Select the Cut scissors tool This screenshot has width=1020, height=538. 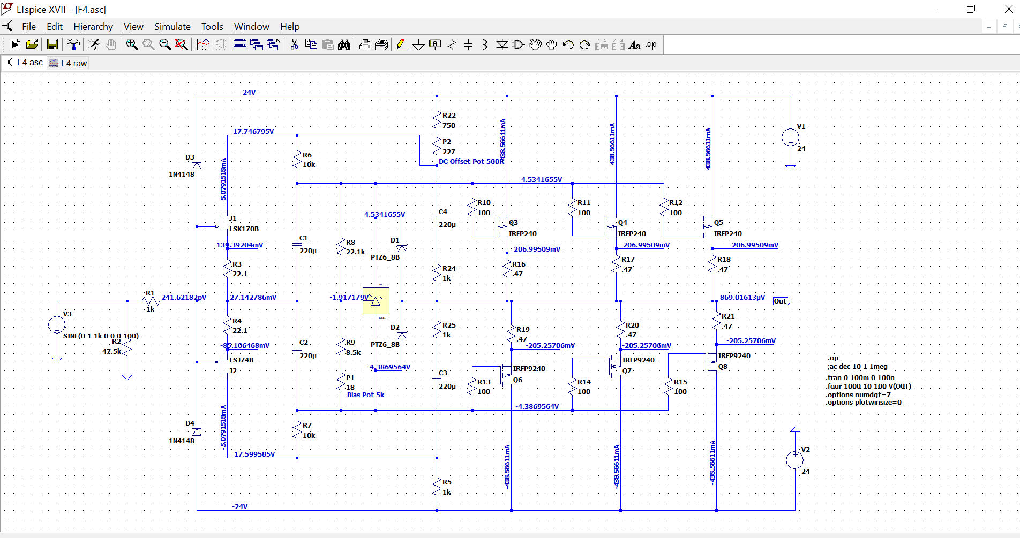tap(294, 45)
